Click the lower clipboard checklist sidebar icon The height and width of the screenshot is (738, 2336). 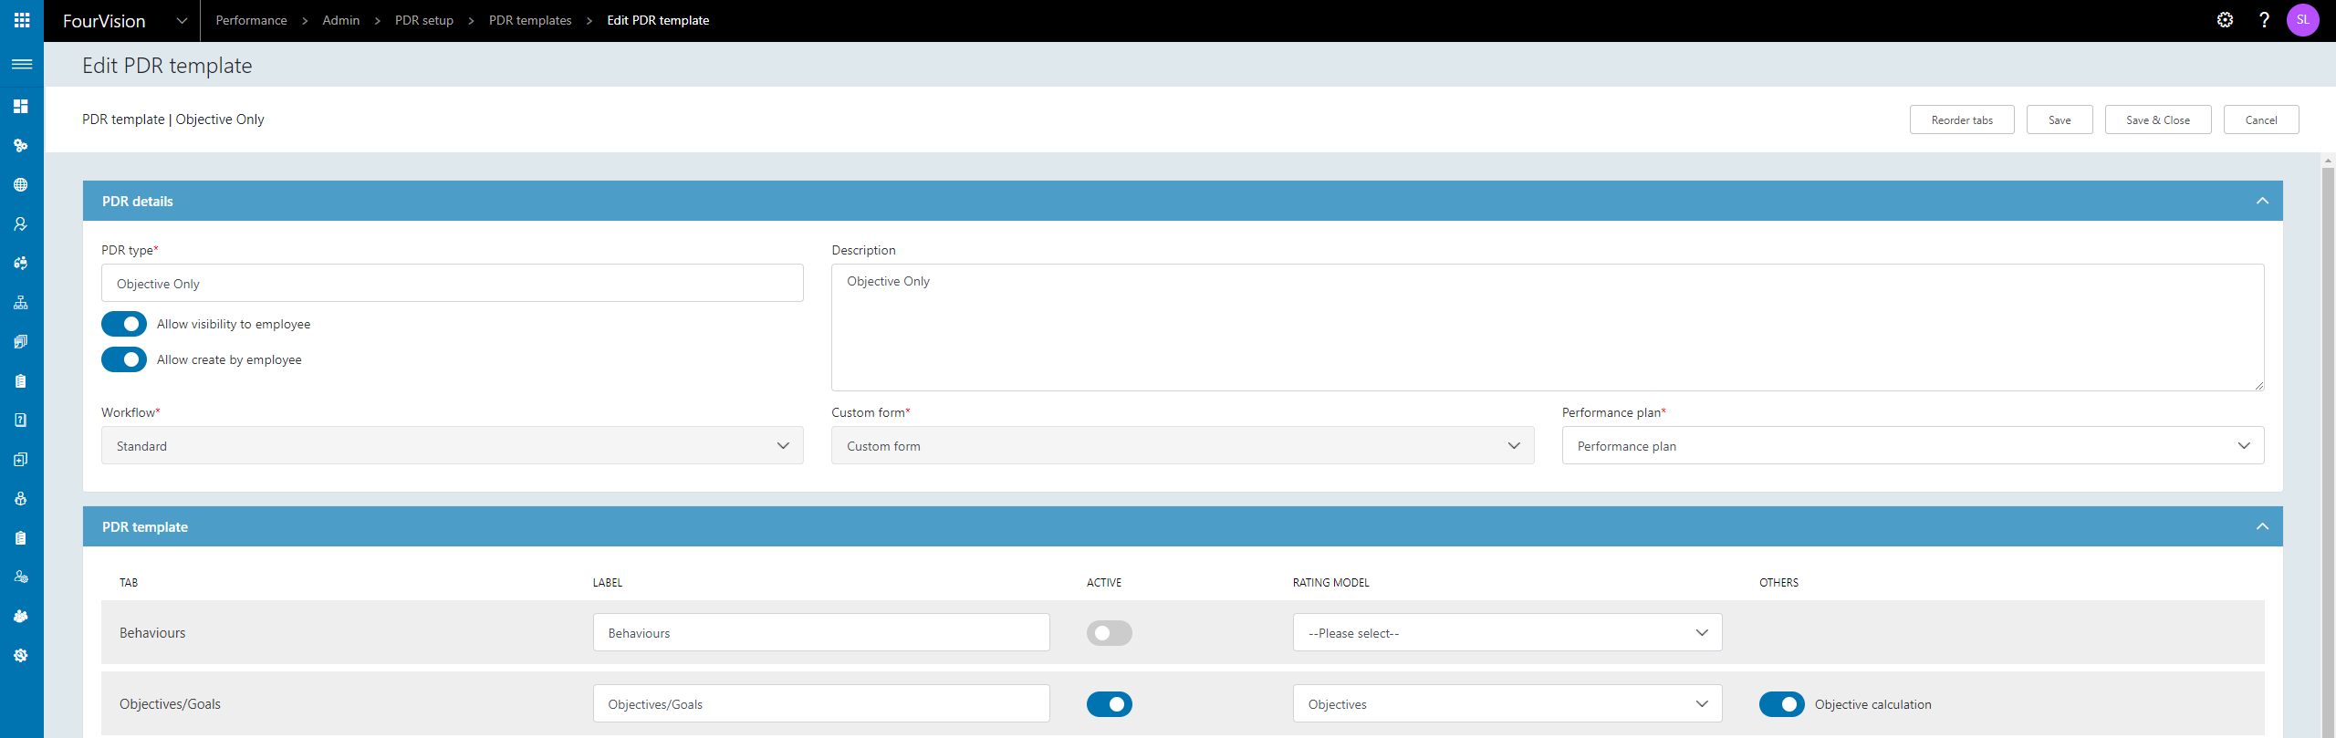(x=21, y=538)
